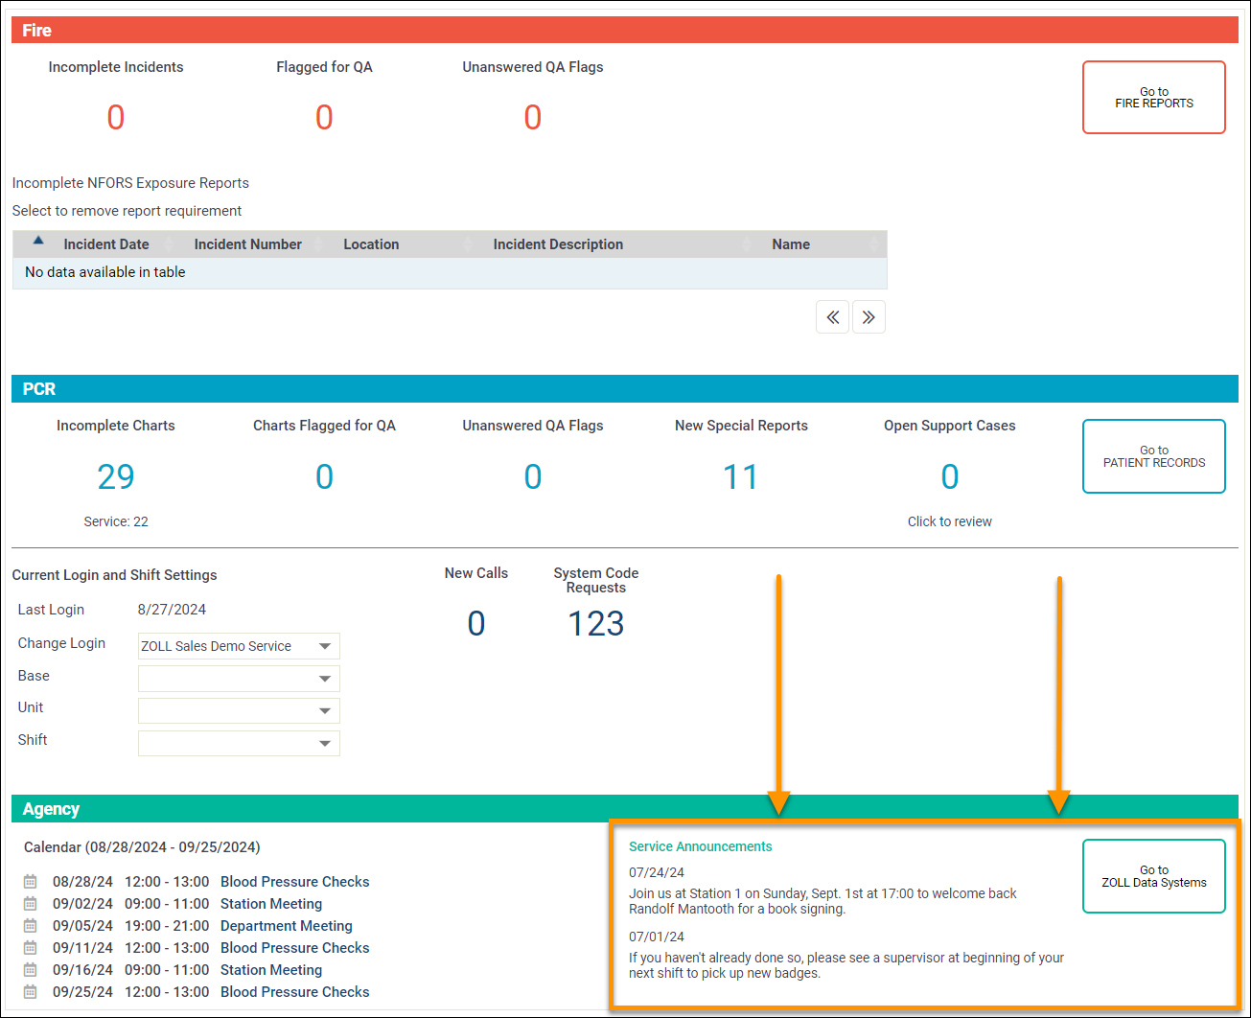The height and width of the screenshot is (1018, 1251).
Task: Click Go to ZOLL Data Systems button
Action: tap(1153, 877)
